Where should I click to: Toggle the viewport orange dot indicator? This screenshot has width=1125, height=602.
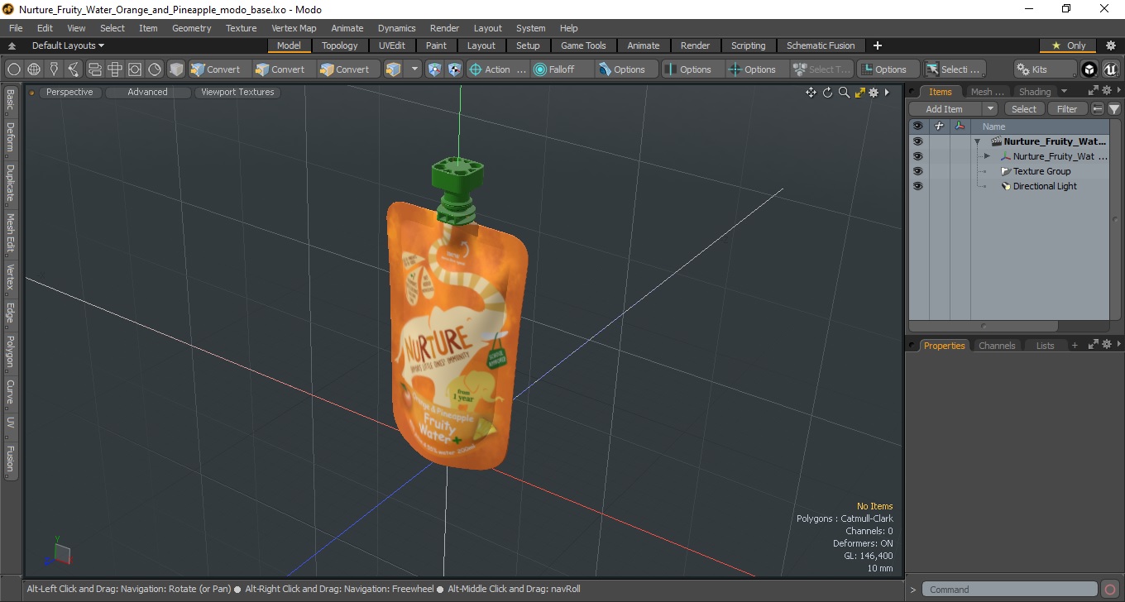(x=32, y=93)
